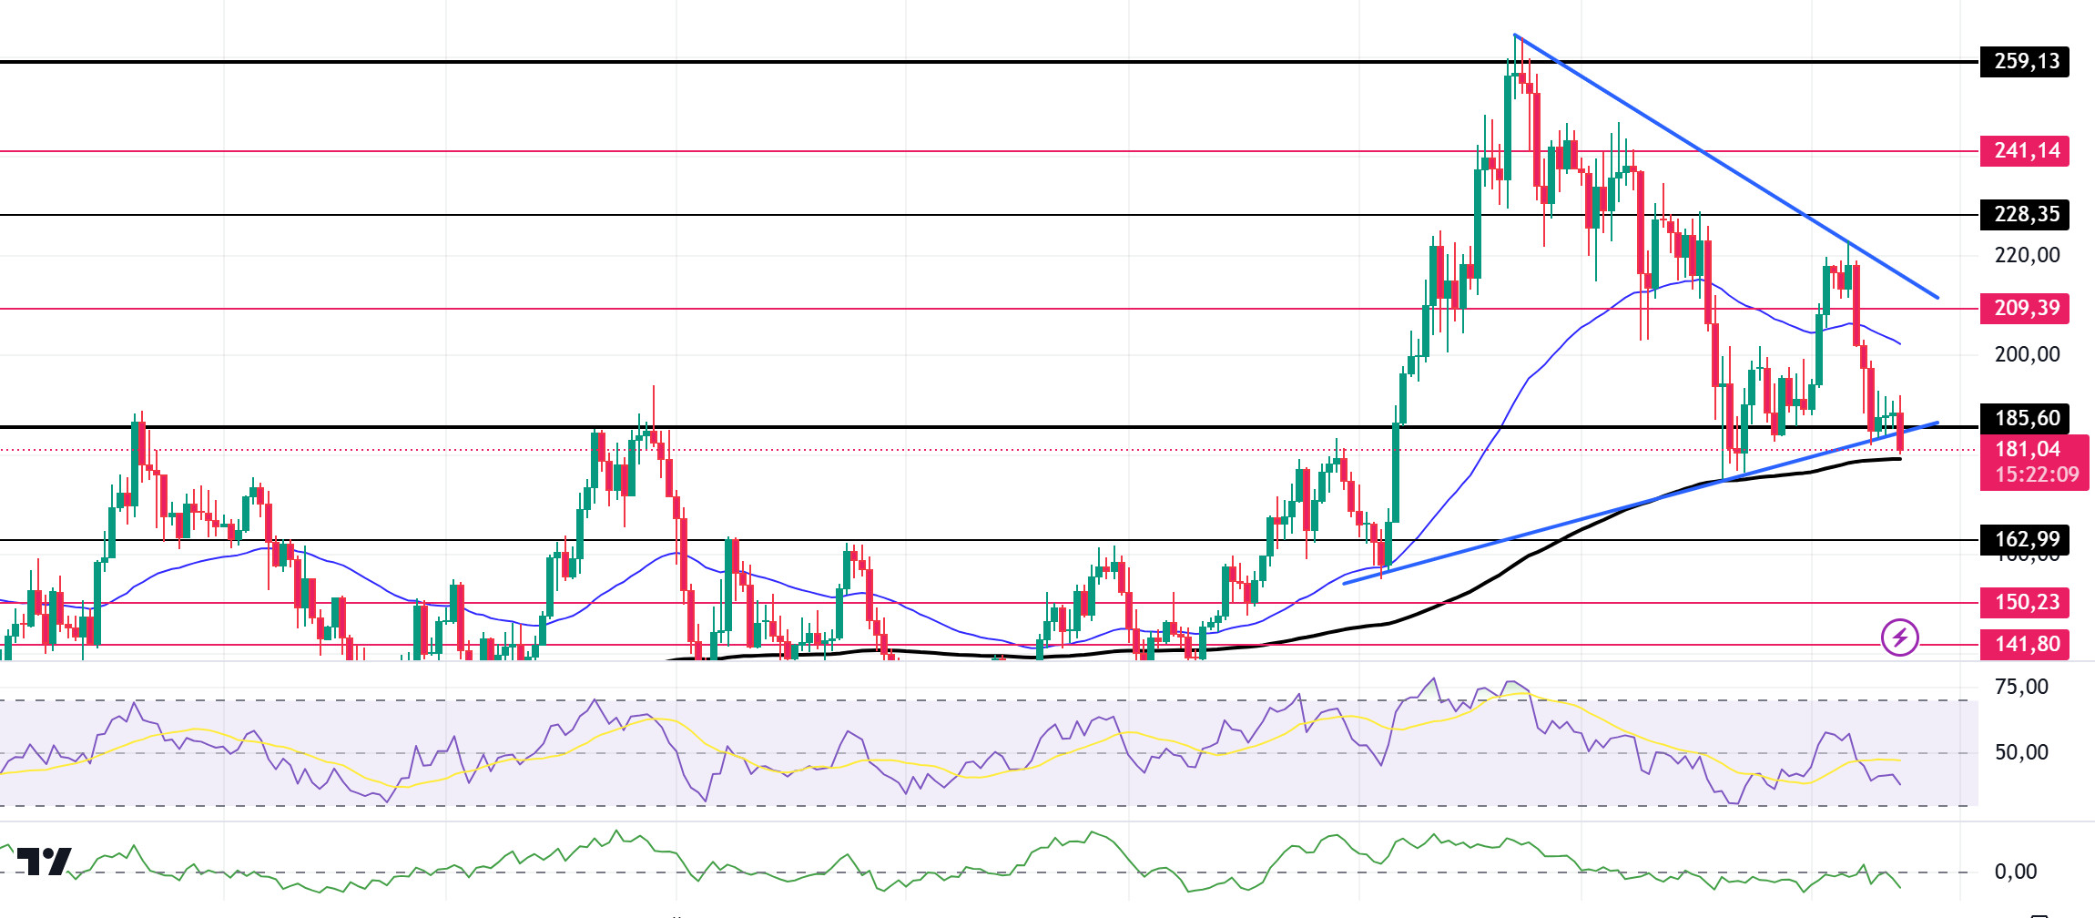Click the current price 181,04 label

2028,450
